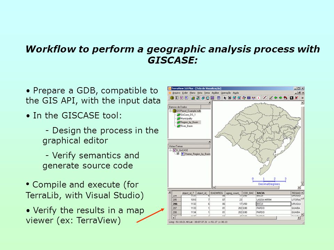This screenshot has width=334, height=250.
Task: Click the green left arrow previous view
Action: pyautogui.click(x=276, y=98)
